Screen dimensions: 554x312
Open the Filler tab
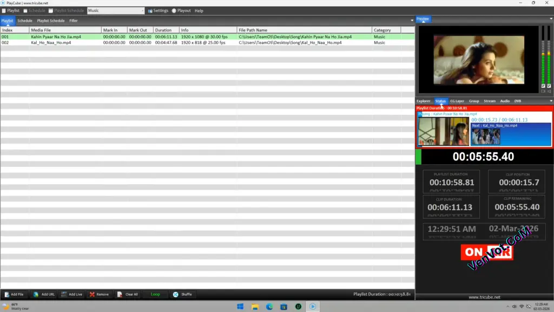tap(74, 21)
